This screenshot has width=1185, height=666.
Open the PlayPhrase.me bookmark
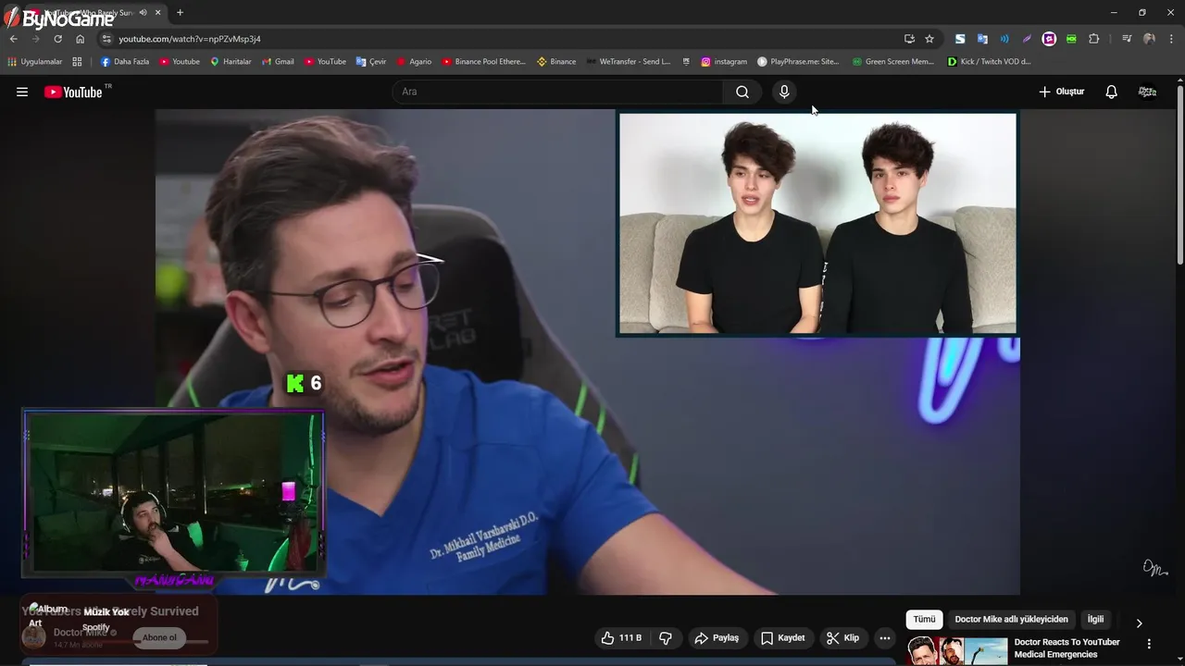[x=798, y=62]
